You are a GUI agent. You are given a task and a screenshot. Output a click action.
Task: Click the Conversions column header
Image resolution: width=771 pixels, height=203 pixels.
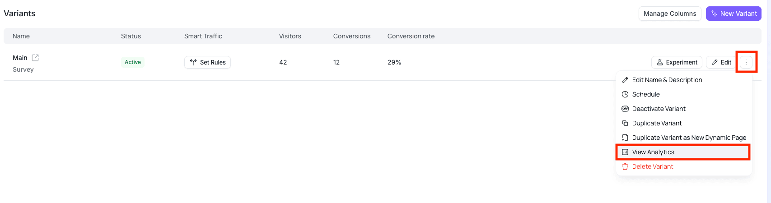[x=352, y=36]
